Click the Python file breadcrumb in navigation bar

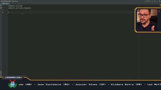15,1
